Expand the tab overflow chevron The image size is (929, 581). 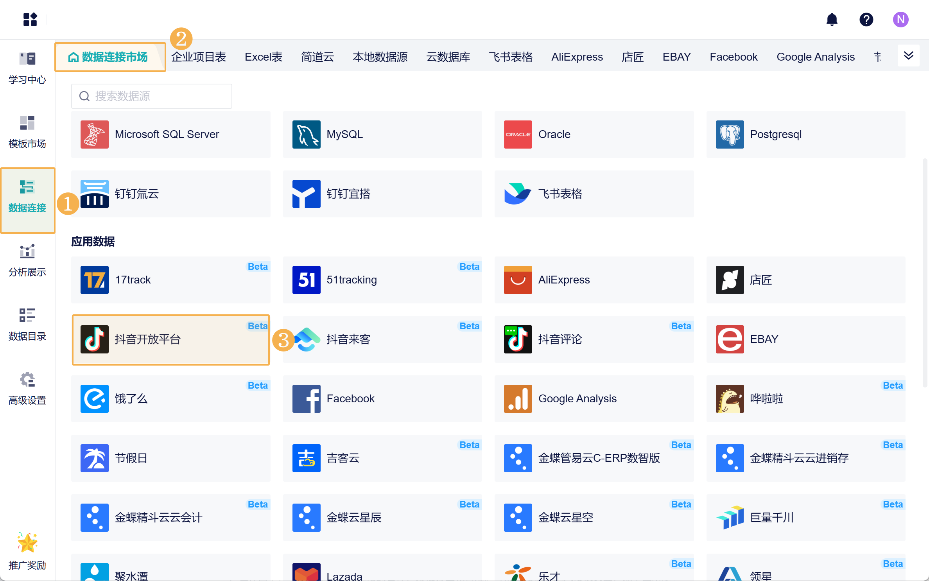pyautogui.click(x=908, y=56)
